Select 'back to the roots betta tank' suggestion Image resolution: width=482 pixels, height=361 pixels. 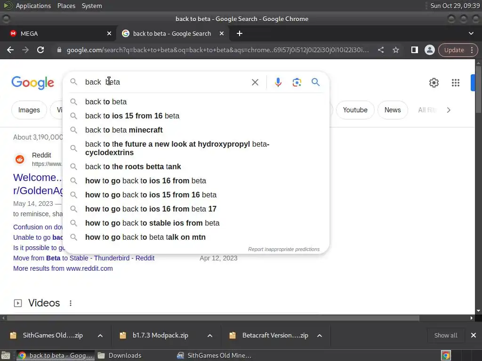pyautogui.click(x=196, y=167)
